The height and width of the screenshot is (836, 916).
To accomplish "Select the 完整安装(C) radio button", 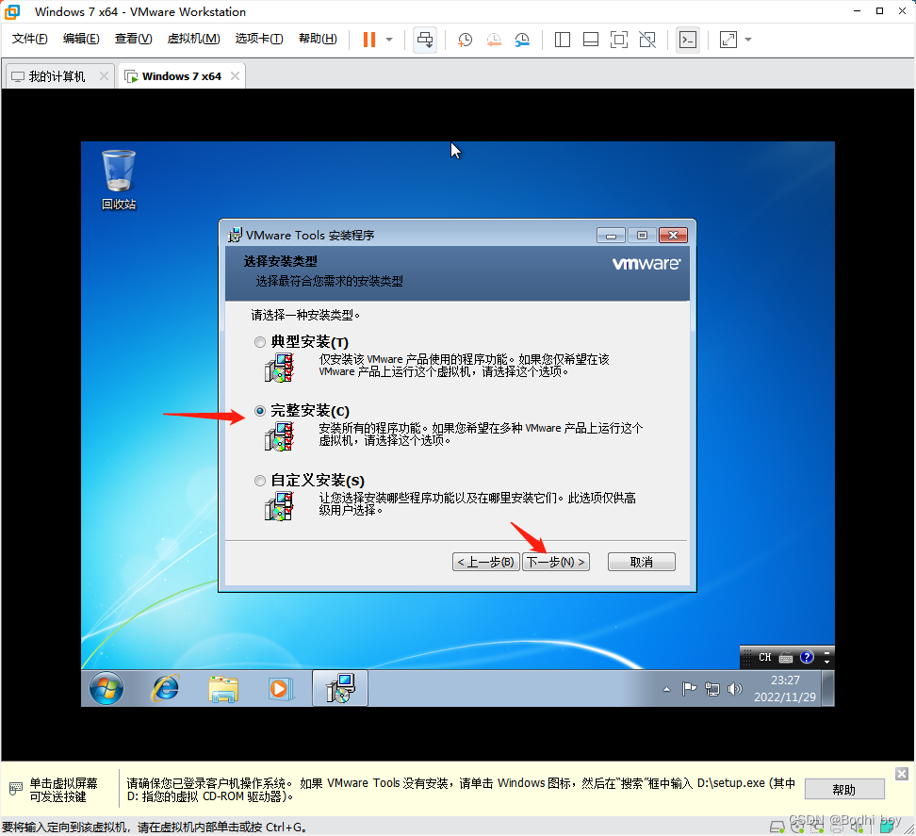I will point(260,411).
